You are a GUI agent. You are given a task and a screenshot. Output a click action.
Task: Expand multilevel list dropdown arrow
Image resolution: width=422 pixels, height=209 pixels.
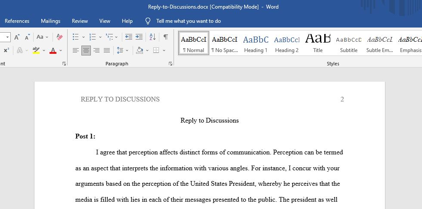[116, 37]
